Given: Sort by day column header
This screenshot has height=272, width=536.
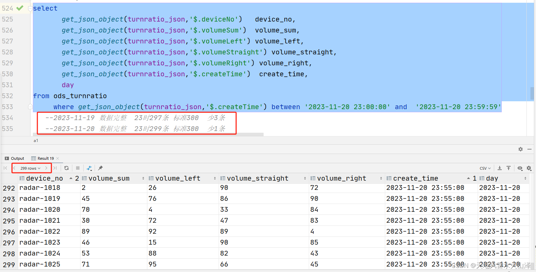Looking at the screenshot, I should (x=492, y=178).
